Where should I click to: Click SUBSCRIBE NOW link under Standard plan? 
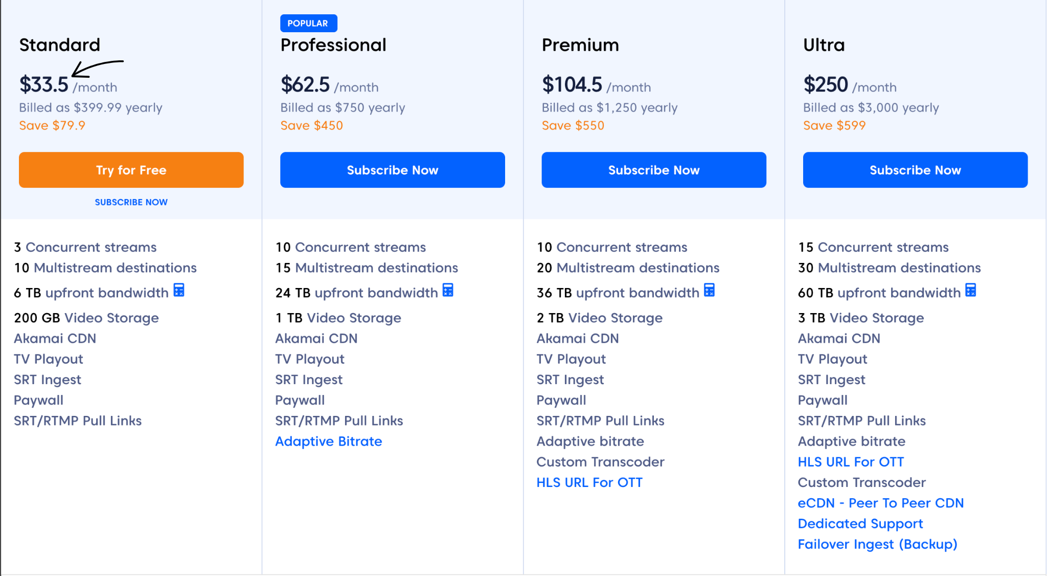point(131,202)
